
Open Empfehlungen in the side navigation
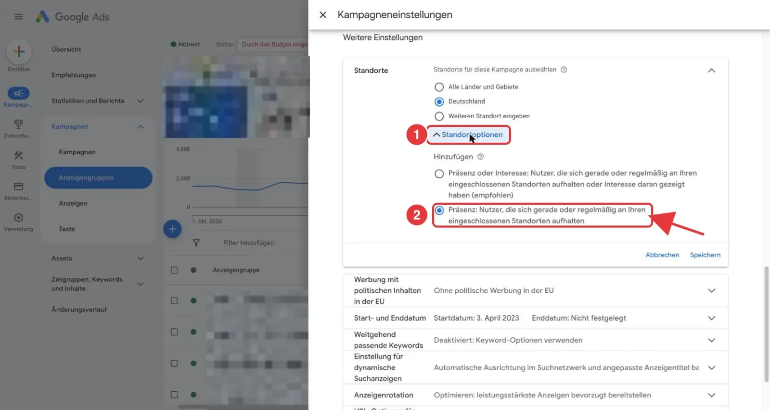pos(74,75)
